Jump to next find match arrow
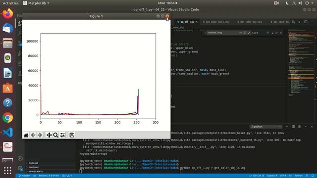 (272, 33)
